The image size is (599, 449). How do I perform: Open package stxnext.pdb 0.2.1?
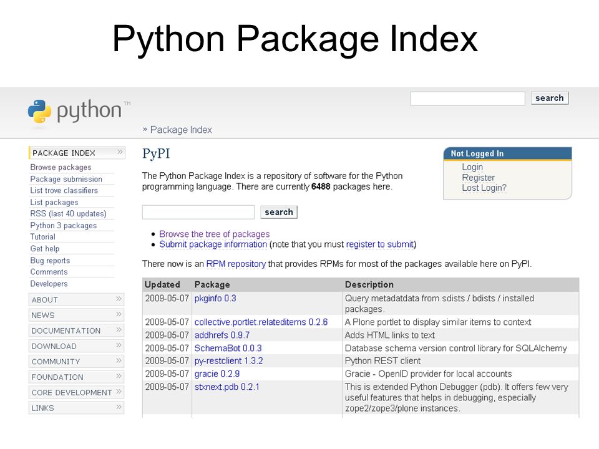coord(227,387)
